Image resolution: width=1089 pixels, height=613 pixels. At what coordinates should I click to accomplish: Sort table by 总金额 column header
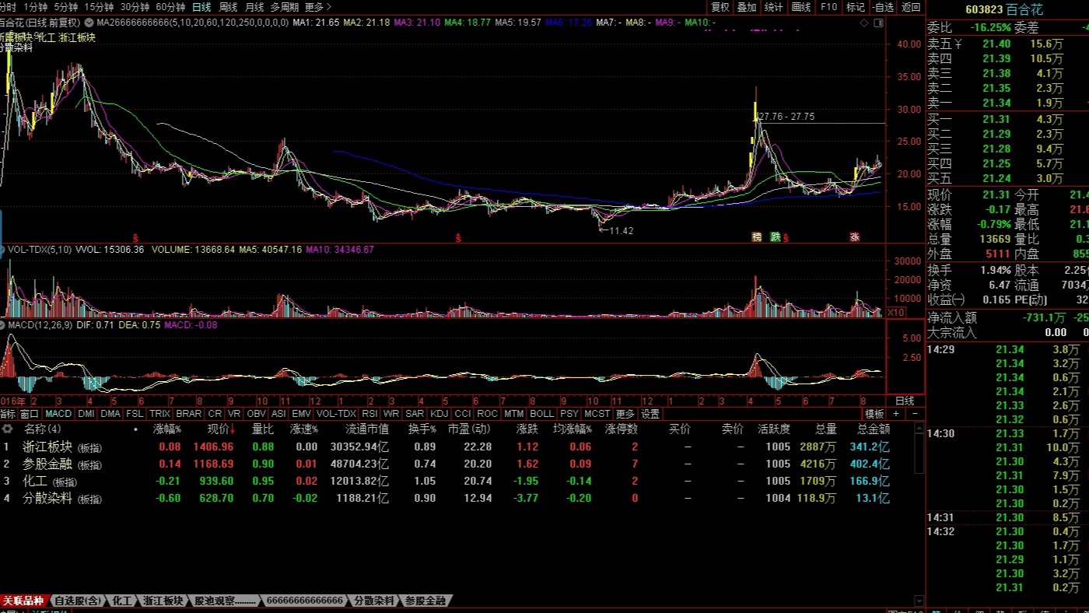(874, 429)
